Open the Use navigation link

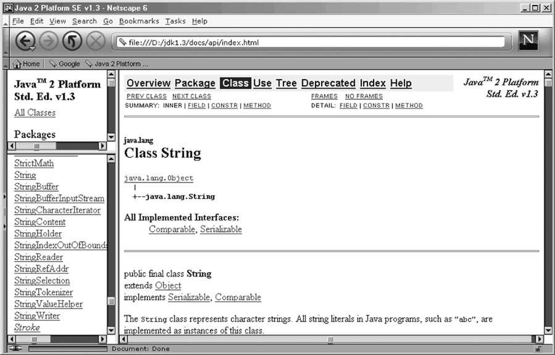262,83
